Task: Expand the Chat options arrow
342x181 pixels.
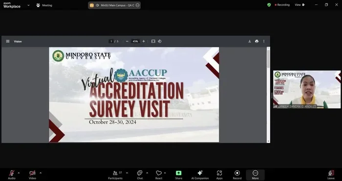Action: point(147,173)
